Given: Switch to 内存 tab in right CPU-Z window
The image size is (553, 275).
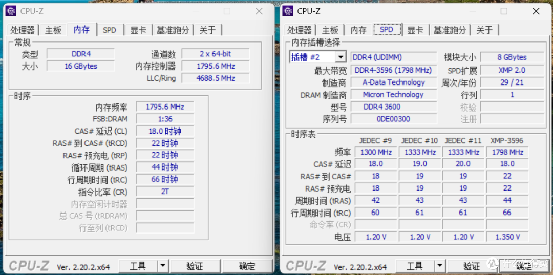Looking at the screenshot, I should coord(358,30).
